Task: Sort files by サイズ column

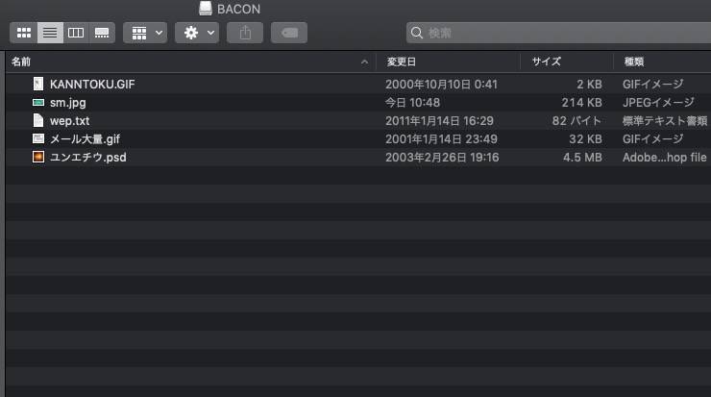Action: click(x=547, y=62)
